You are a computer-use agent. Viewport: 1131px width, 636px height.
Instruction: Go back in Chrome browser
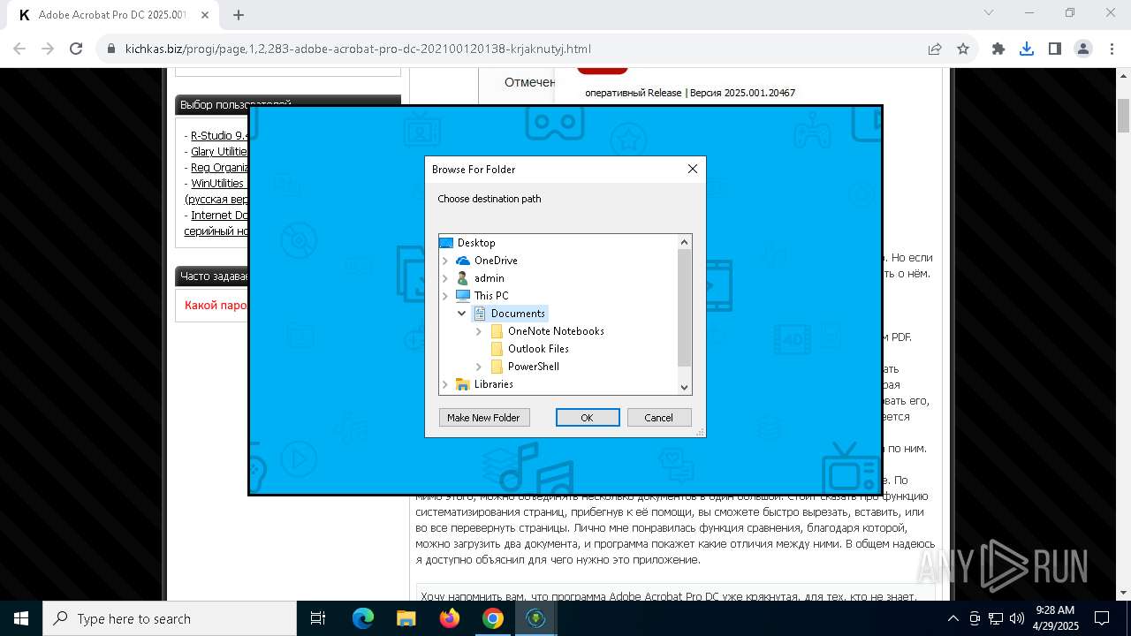[19, 49]
